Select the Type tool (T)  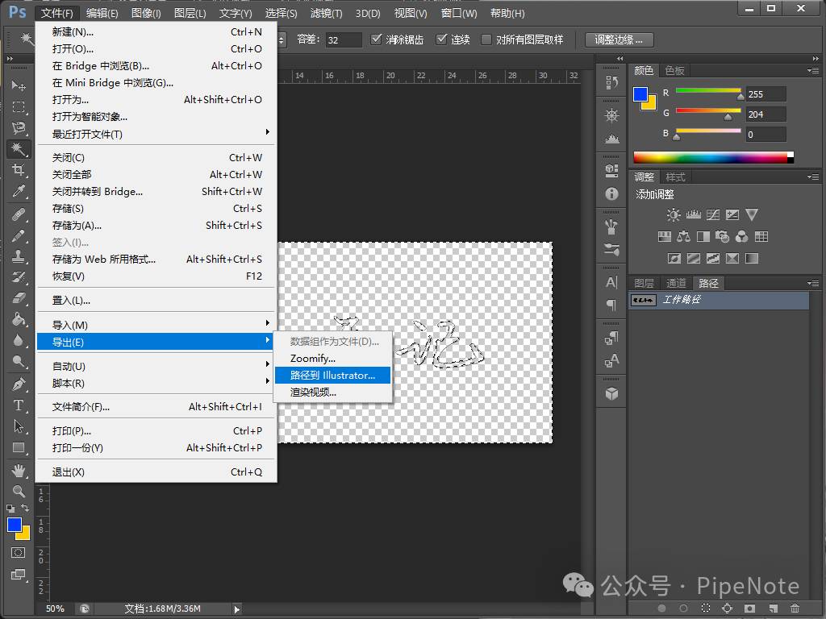[x=19, y=405]
